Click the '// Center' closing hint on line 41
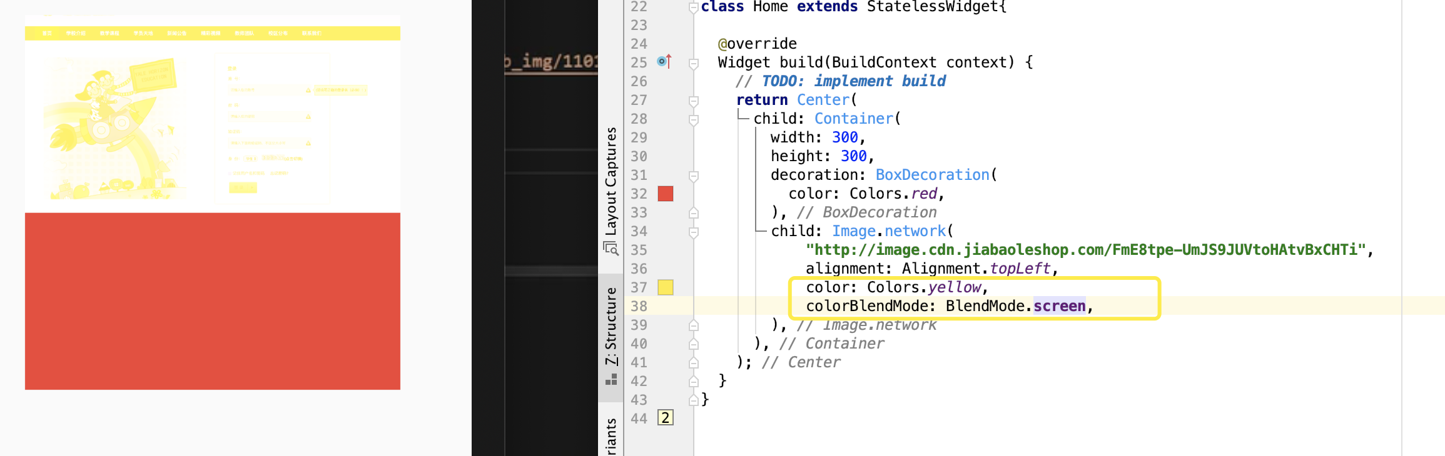 click(x=801, y=362)
